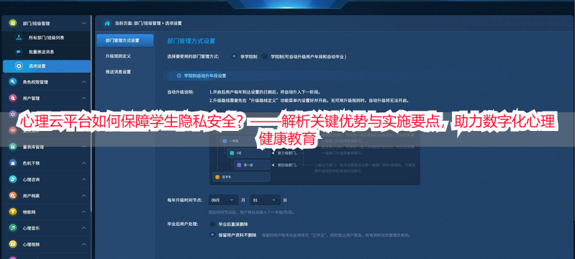Expand the 心理音乐 chevron

click(83, 228)
